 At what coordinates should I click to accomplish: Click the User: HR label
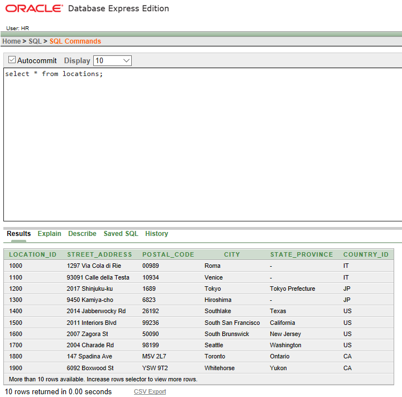17,28
